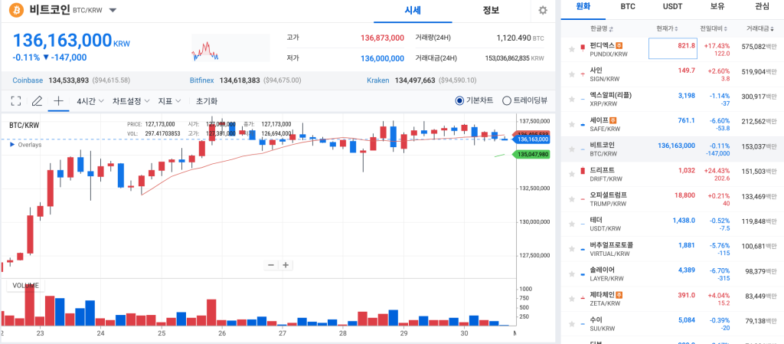The width and height of the screenshot is (784, 344).
Task: Star DRIFT/KRW as favorite
Action: [x=571, y=174]
